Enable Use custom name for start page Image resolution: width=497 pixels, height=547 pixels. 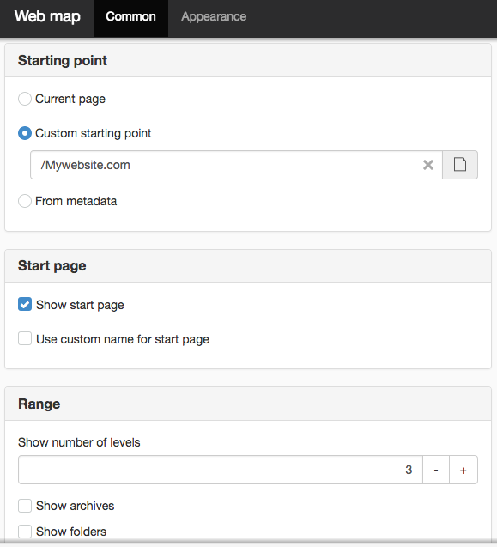pos(25,338)
